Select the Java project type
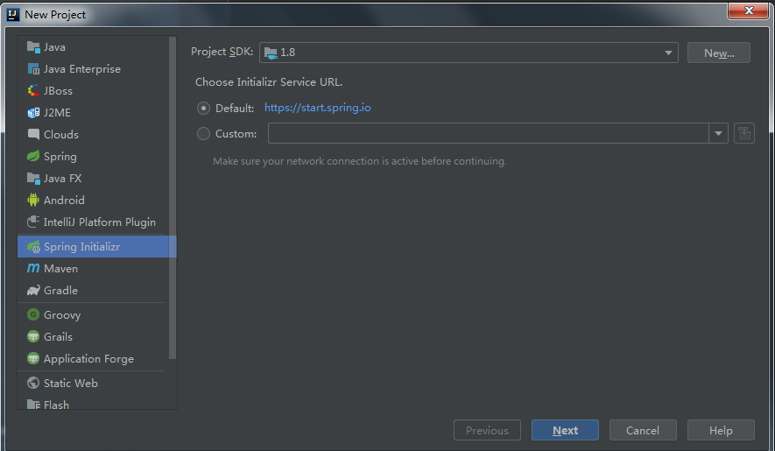This screenshot has width=775, height=451. [93, 47]
